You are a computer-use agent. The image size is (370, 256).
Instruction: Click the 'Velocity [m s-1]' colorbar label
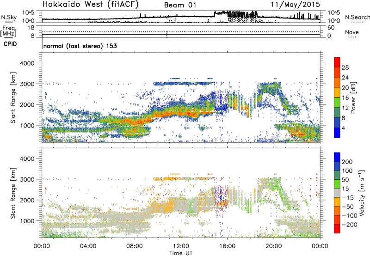(x=361, y=193)
